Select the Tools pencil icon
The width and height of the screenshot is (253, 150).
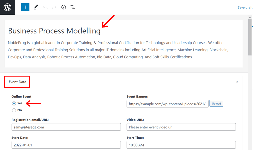coord(36,7)
